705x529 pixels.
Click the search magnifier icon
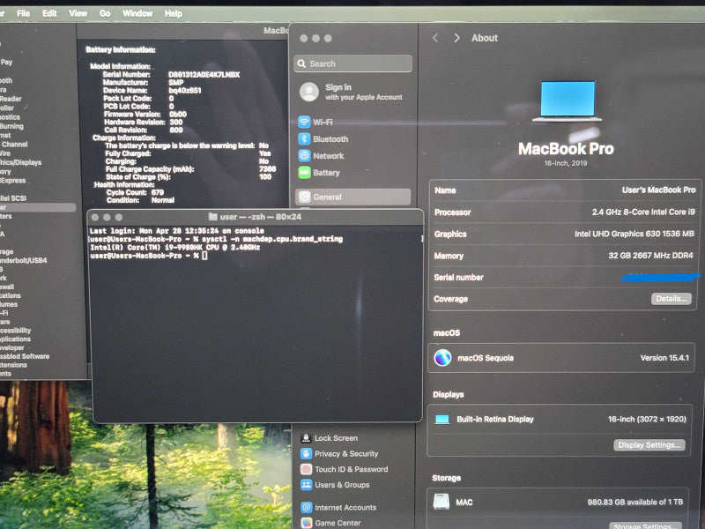click(301, 63)
